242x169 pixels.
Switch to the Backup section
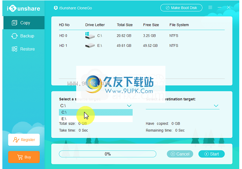click(24, 36)
